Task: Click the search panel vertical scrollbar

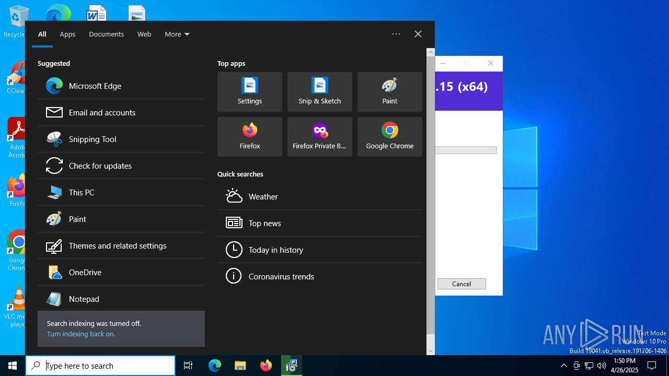Action: pos(431,195)
